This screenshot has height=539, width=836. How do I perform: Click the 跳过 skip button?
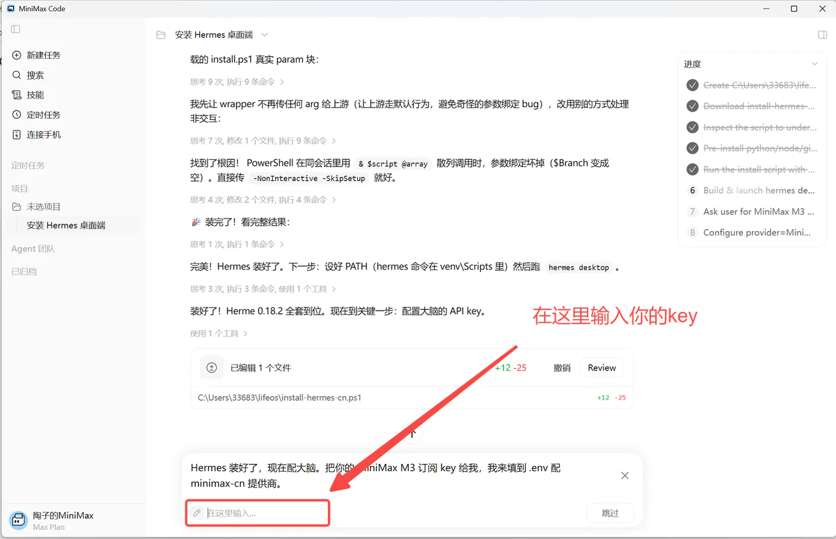pos(610,513)
